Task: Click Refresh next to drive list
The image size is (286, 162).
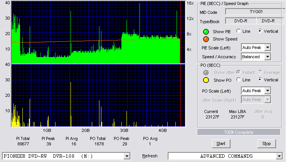Action: (150, 156)
